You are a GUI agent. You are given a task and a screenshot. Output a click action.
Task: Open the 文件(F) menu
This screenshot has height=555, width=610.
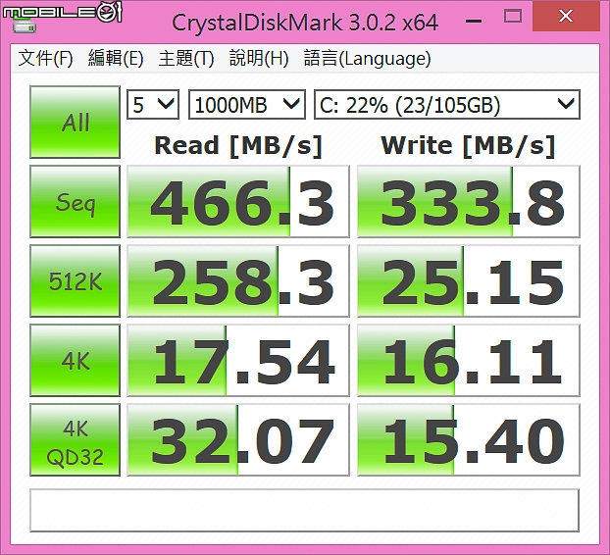(x=45, y=58)
